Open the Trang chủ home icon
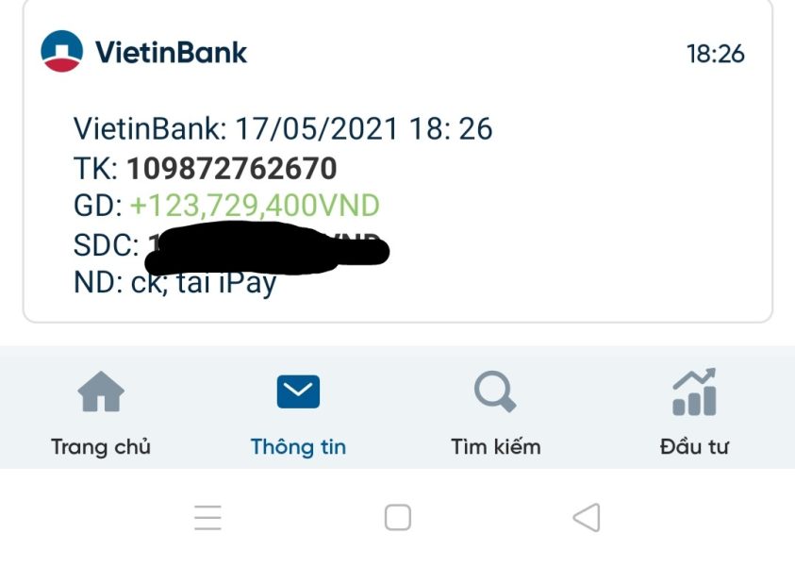The image size is (795, 566). 101,391
